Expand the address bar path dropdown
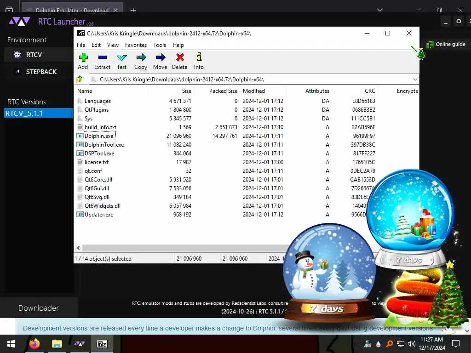Viewport: 471px width, 353px height. pyautogui.click(x=415, y=80)
